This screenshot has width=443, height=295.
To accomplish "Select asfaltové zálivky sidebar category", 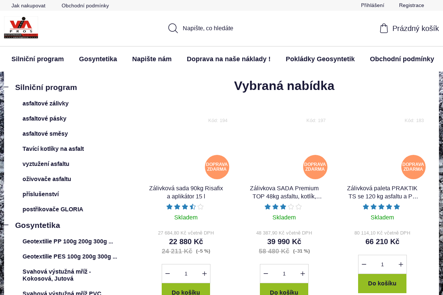I will pos(45,103).
